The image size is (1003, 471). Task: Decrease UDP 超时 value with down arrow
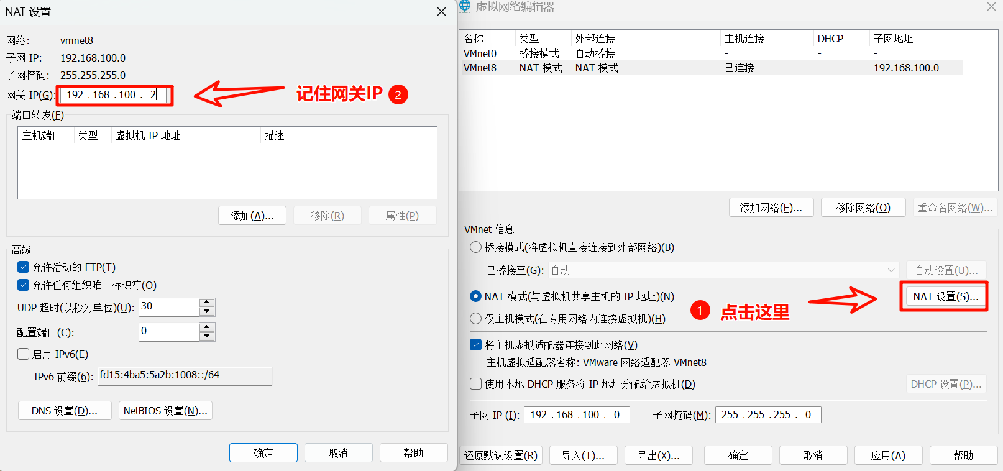[x=207, y=311]
